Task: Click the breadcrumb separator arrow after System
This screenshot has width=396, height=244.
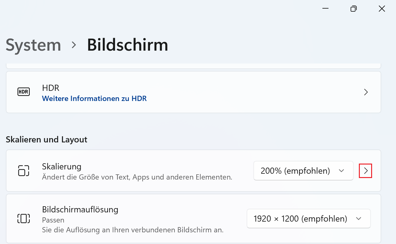Action: point(74,45)
